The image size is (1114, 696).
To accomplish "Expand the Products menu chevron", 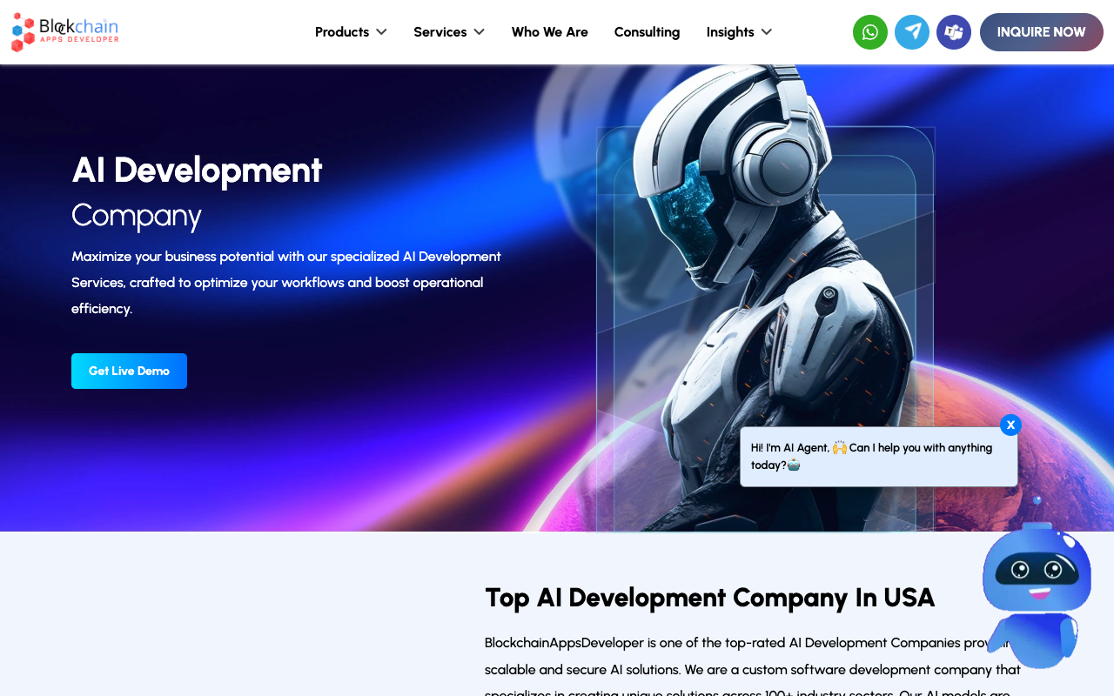I will point(381,32).
